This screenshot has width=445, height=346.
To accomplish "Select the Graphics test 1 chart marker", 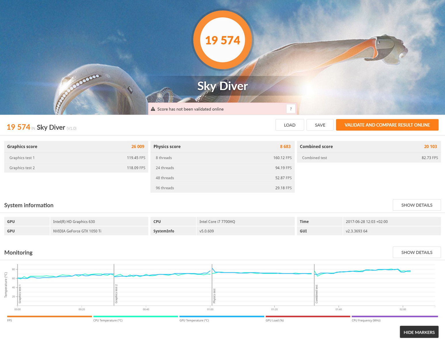I will coord(20,294).
